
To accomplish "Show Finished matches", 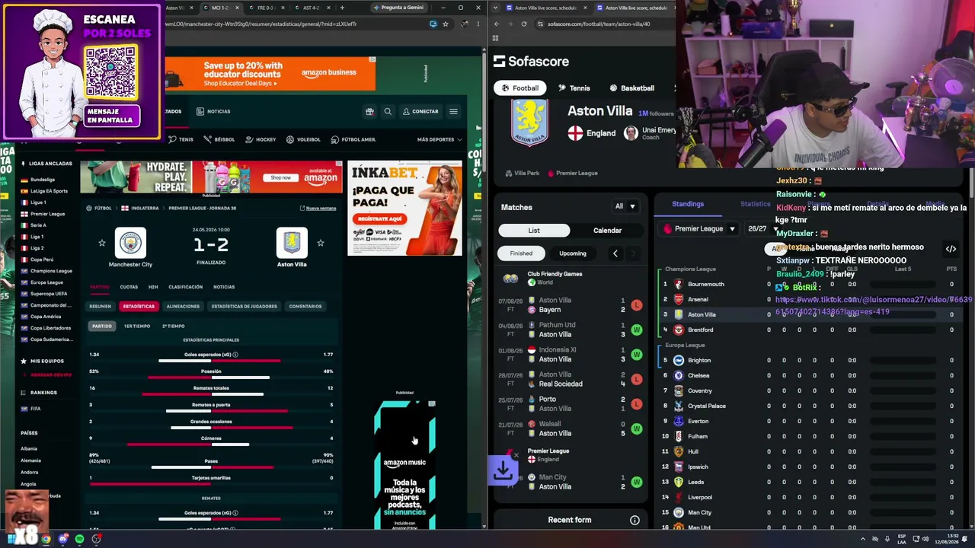I will tap(521, 253).
